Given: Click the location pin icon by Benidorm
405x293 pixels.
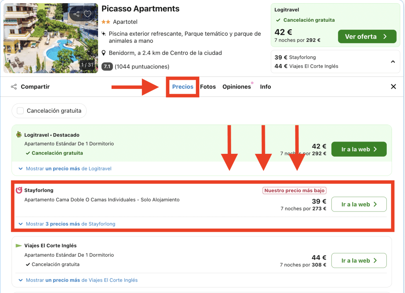Looking at the screenshot, I should click(x=104, y=53).
